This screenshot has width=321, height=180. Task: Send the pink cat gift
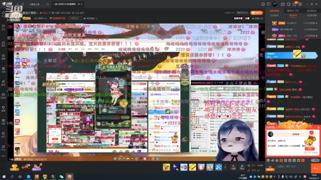201,167
